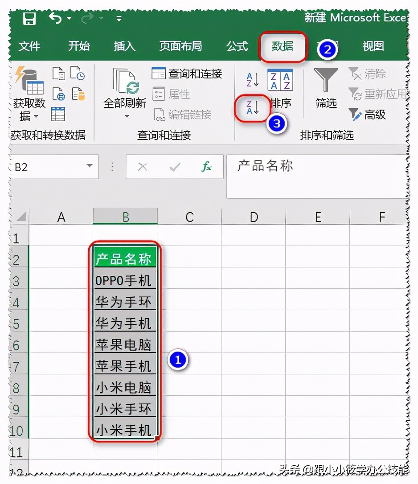Expand the 获取数据 dropdown arrow
This screenshot has height=484, width=418.
coord(36,116)
